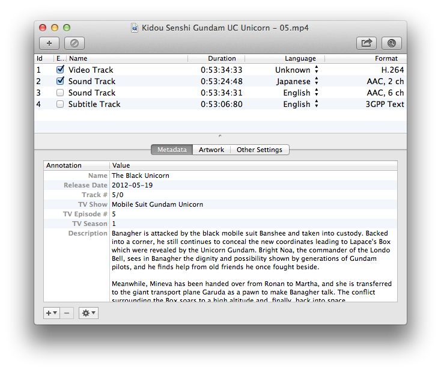Click the AAC, 2 ch format cell
The height and width of the screenshot is (372, 441).
point(385,81)
